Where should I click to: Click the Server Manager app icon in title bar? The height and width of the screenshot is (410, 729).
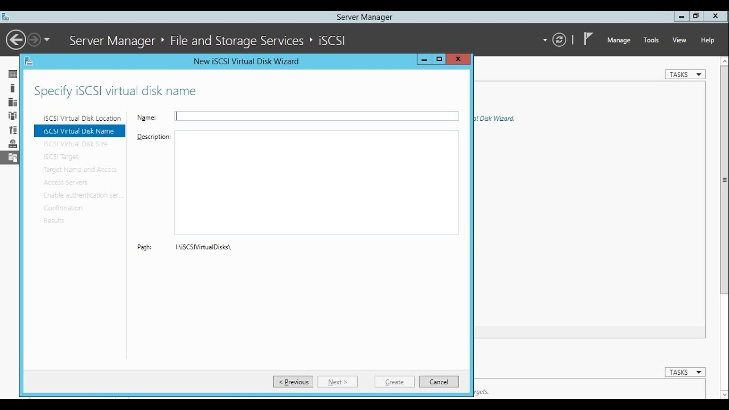coord(5,17)
